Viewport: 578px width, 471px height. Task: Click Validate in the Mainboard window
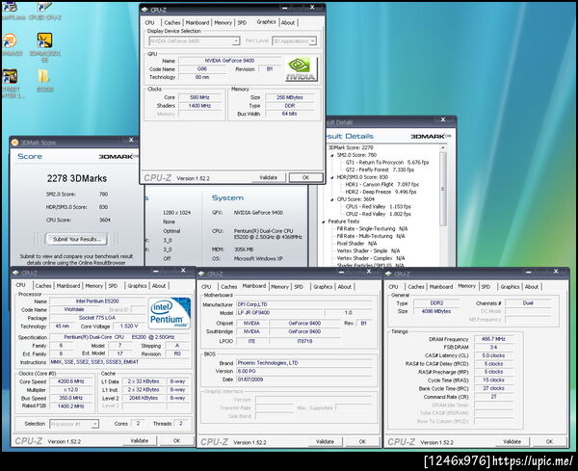pyautogui.click(x=326, y=441)
